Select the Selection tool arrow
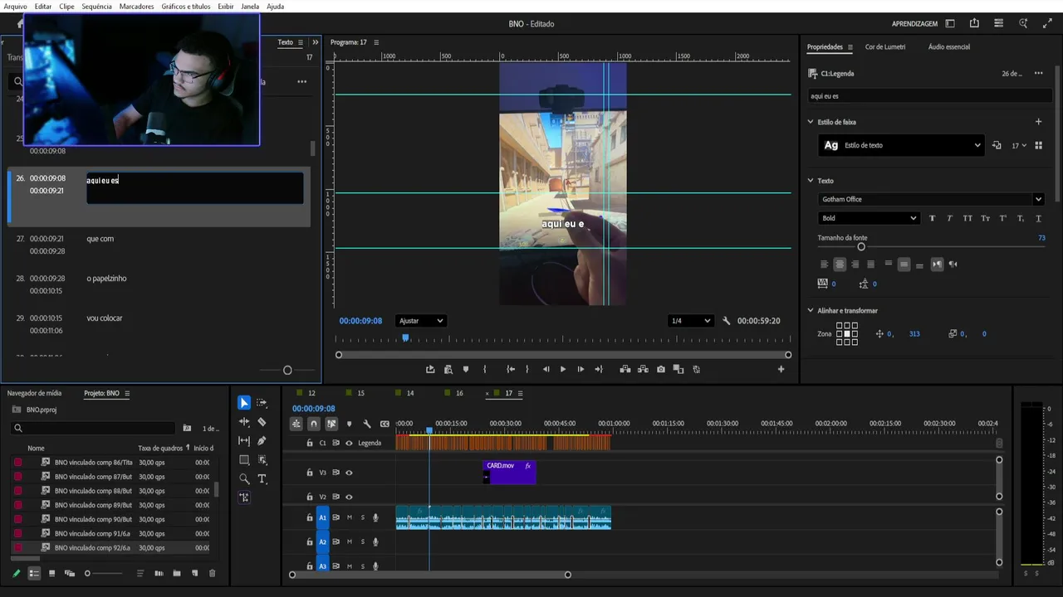 point(244,403)
